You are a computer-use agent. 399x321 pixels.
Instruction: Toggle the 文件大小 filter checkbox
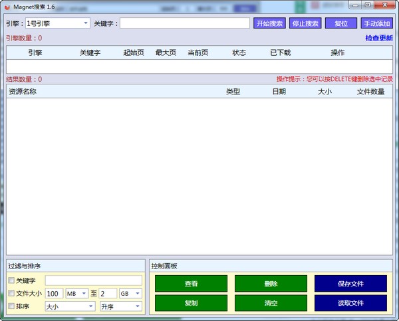[11, 293]
